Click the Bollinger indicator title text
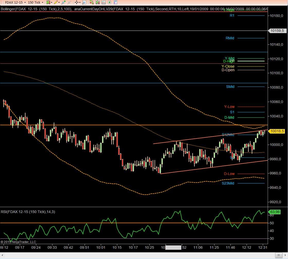288x259 pixels. coord(36,9)
